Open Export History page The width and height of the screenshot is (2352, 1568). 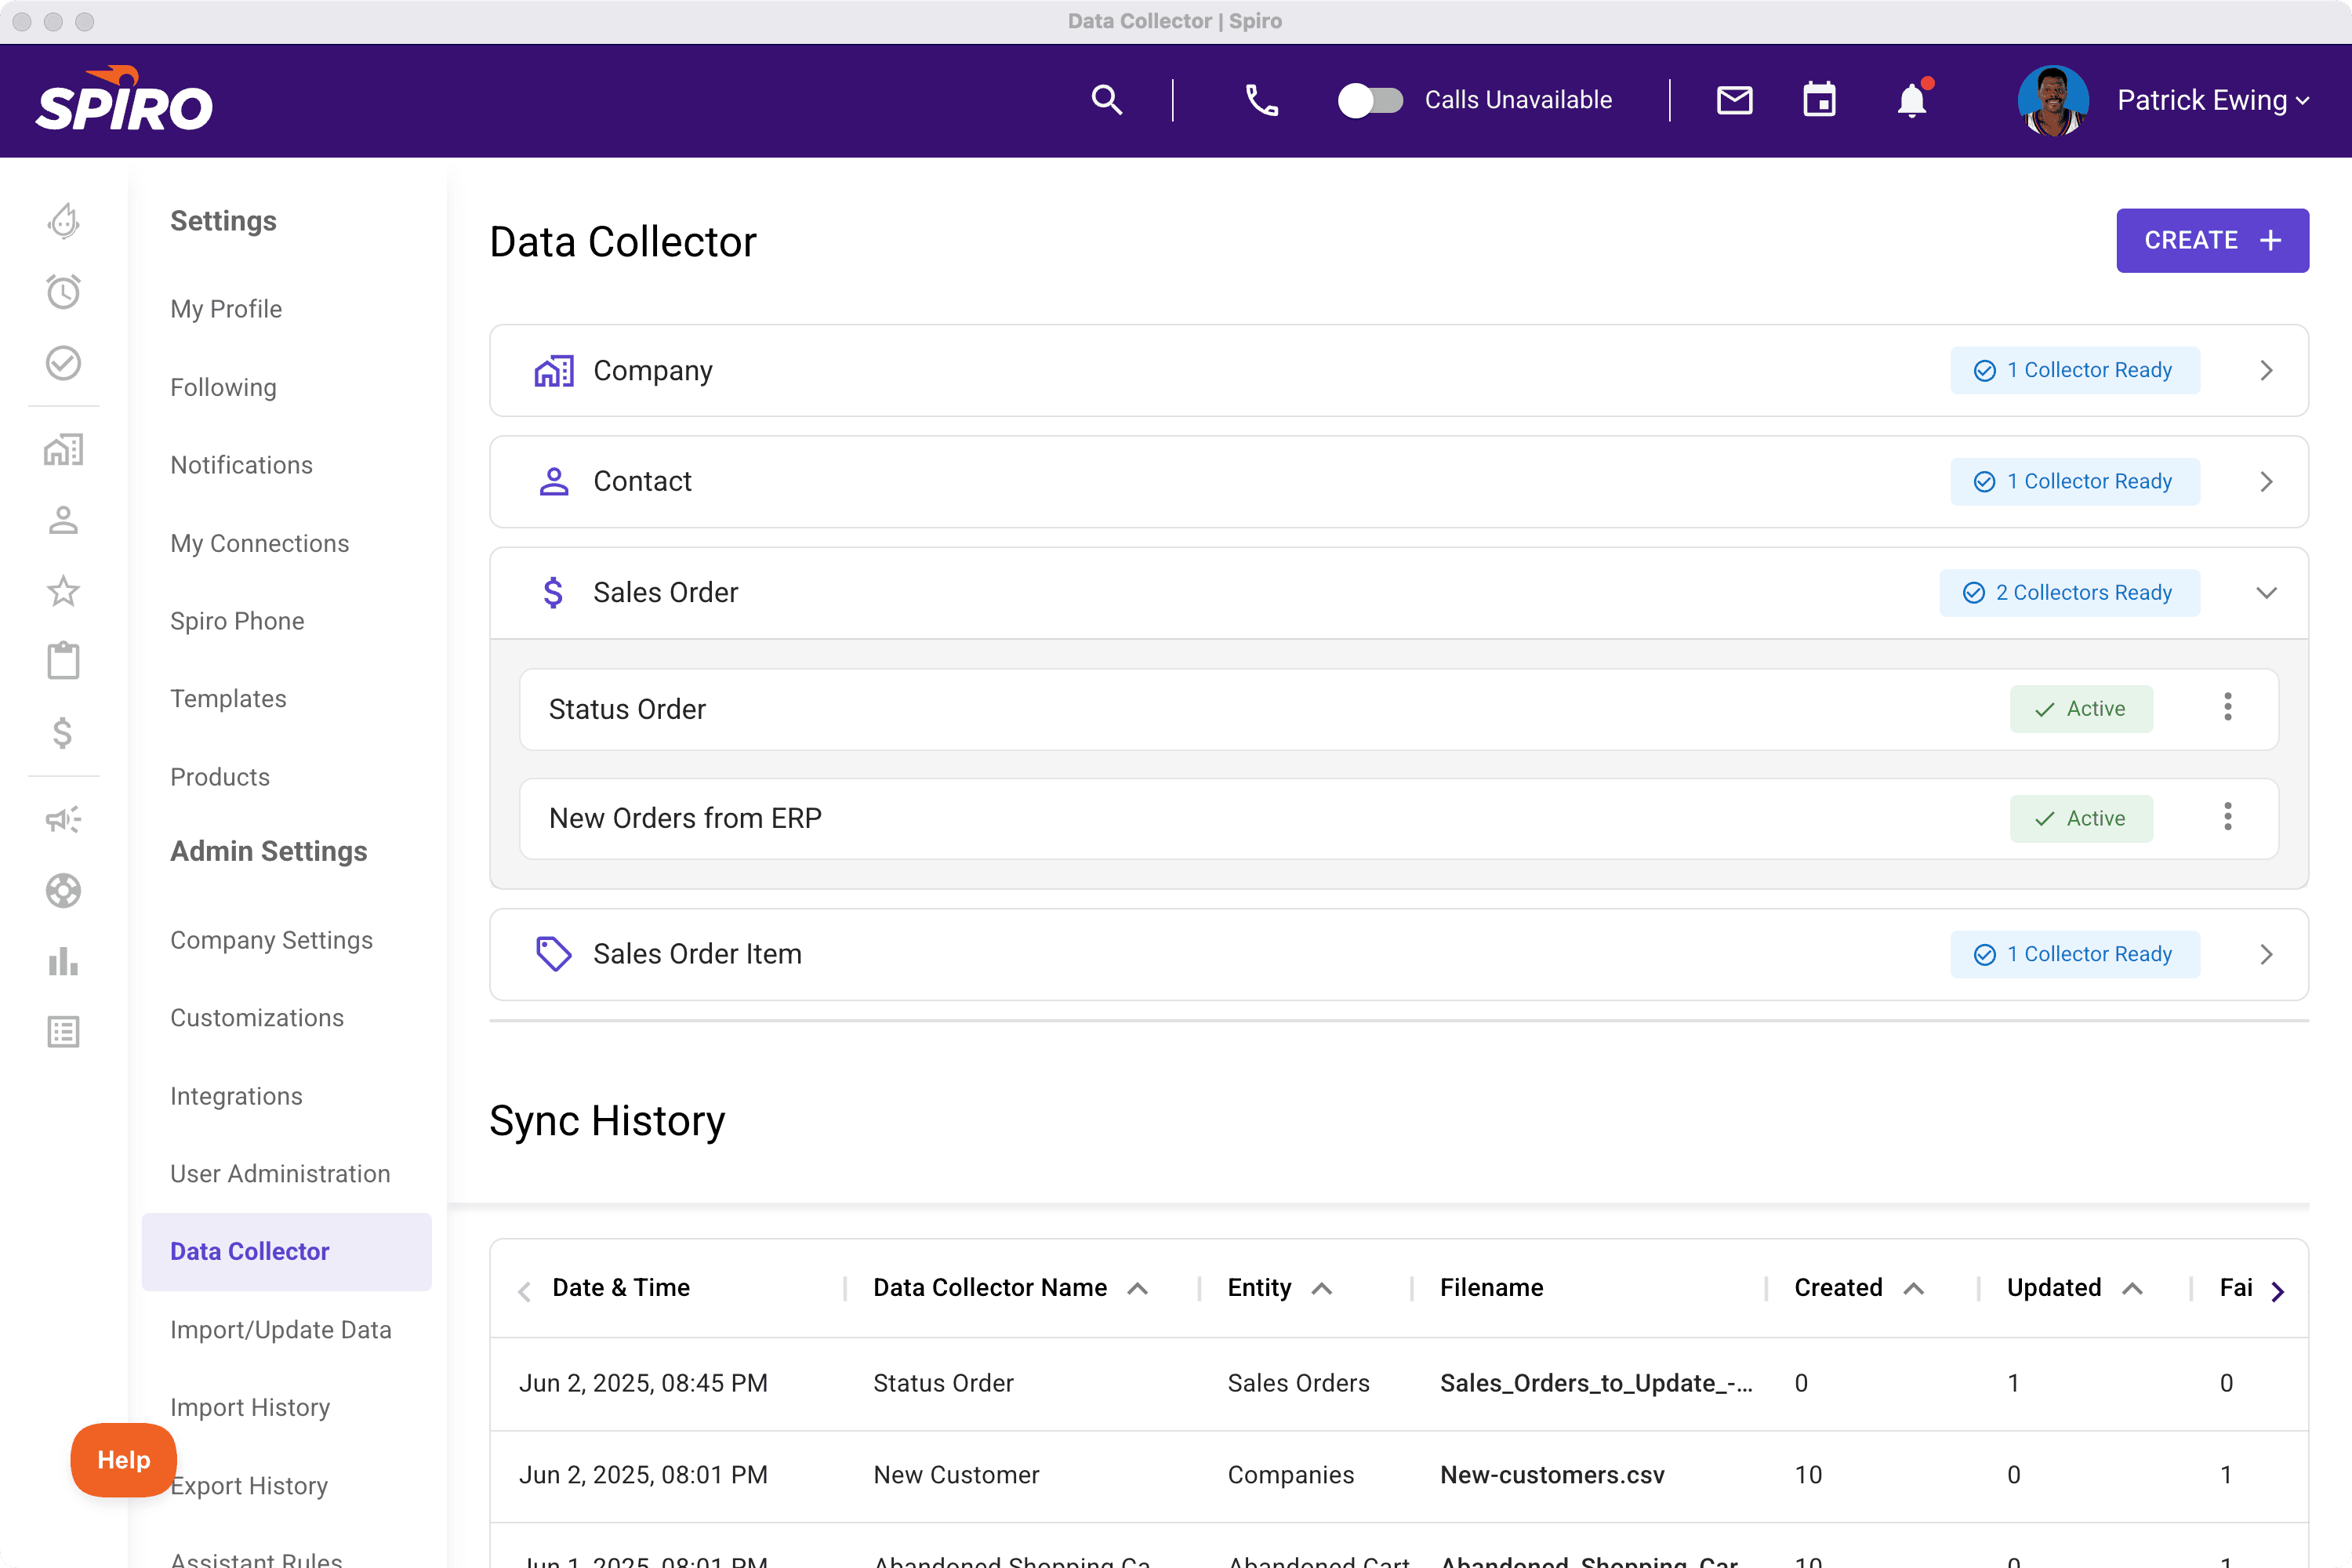coord(249,1486)
